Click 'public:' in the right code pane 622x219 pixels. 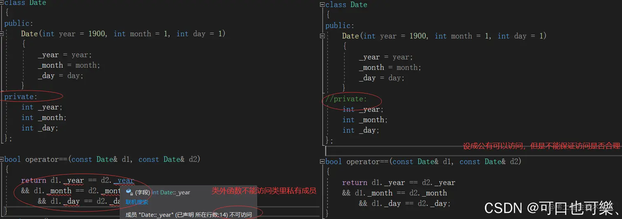coord(340,25)
